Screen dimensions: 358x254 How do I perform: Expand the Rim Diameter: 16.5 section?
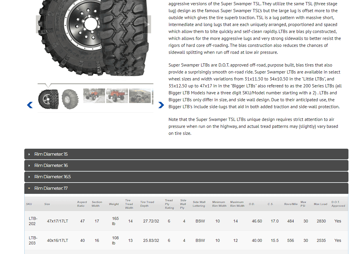pyautogui.click(x=186, y=177)
